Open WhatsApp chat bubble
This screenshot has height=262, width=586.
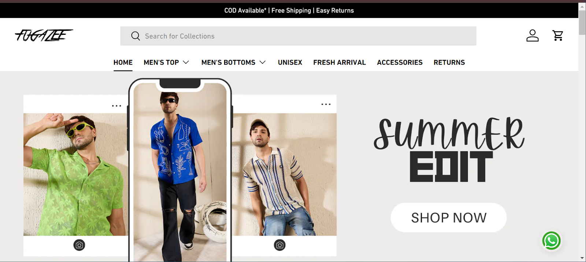tap(551, 241)
